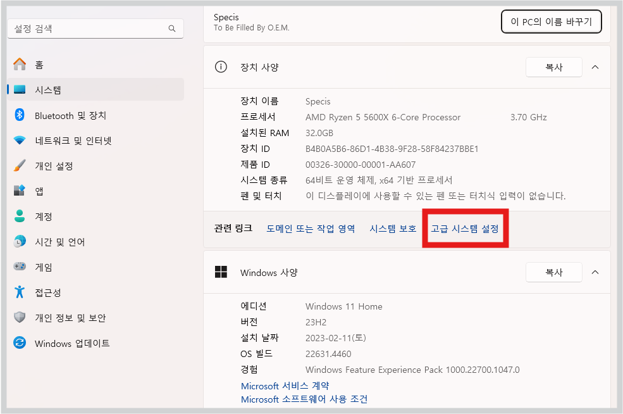
Task: Click version value 23H2
Action: (316, 322)
